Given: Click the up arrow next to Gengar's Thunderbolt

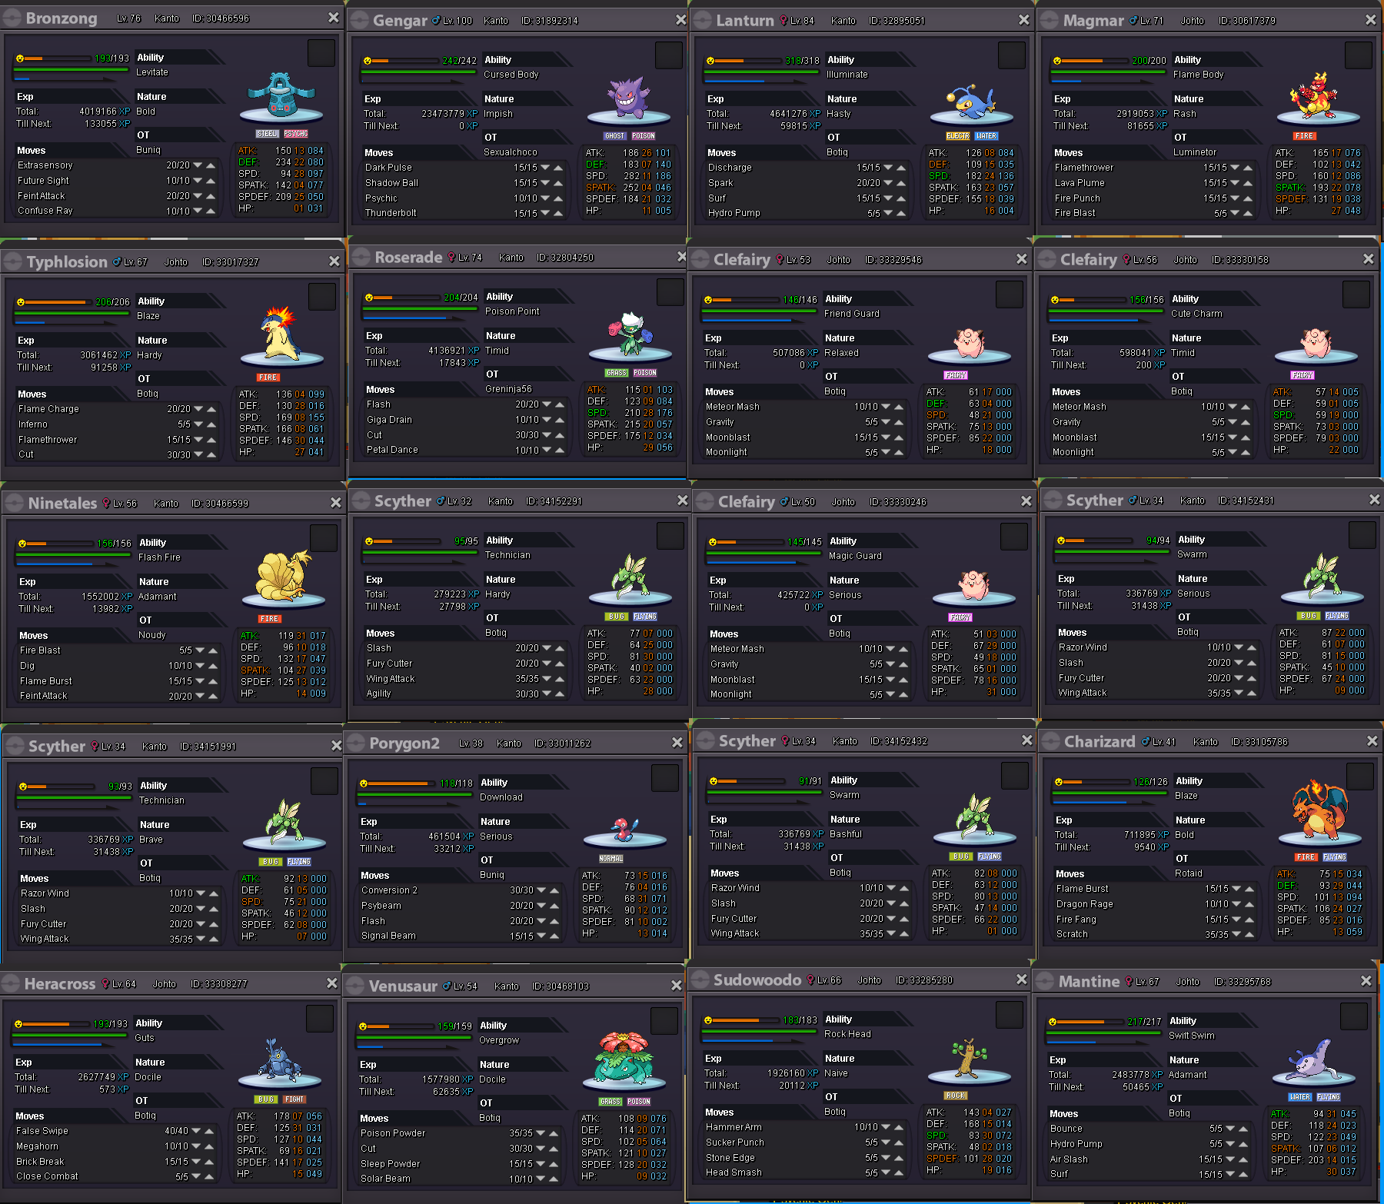Looking at the screenshot, I should pos(557,213).
